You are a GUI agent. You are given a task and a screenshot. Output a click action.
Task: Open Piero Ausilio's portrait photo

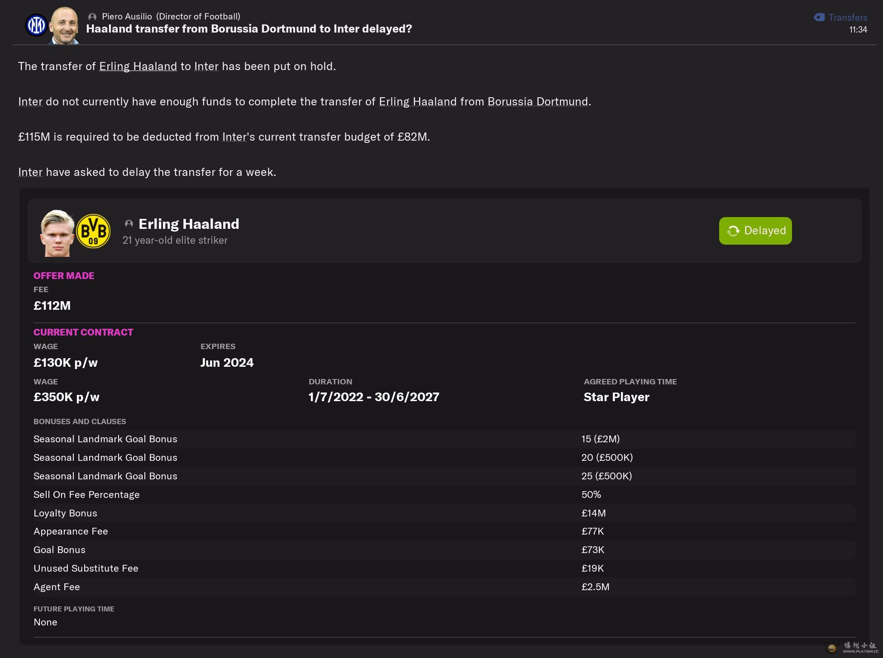(x=64, y=26)
